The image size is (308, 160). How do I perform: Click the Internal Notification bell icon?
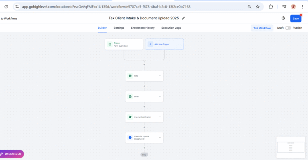(130, 117)
